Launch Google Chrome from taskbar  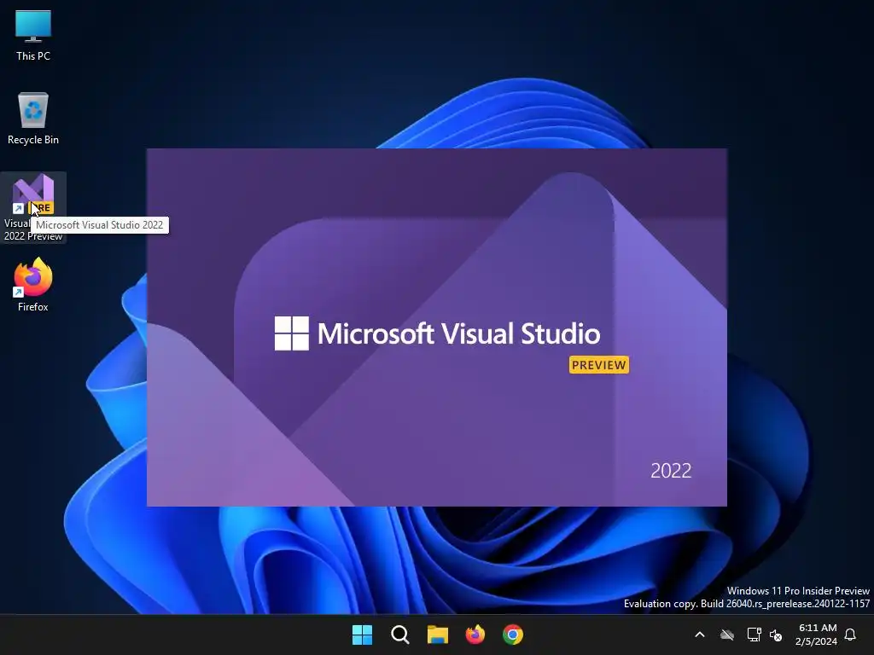(513, 635)
